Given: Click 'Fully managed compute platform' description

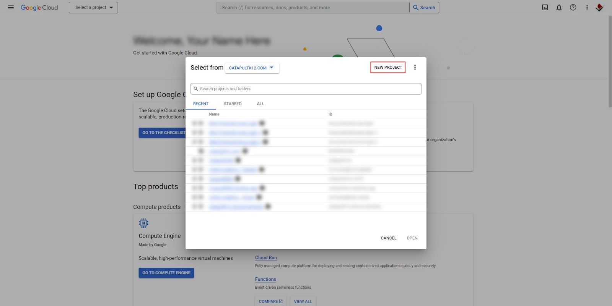Looking at the screenshot, I should point(345,266).
